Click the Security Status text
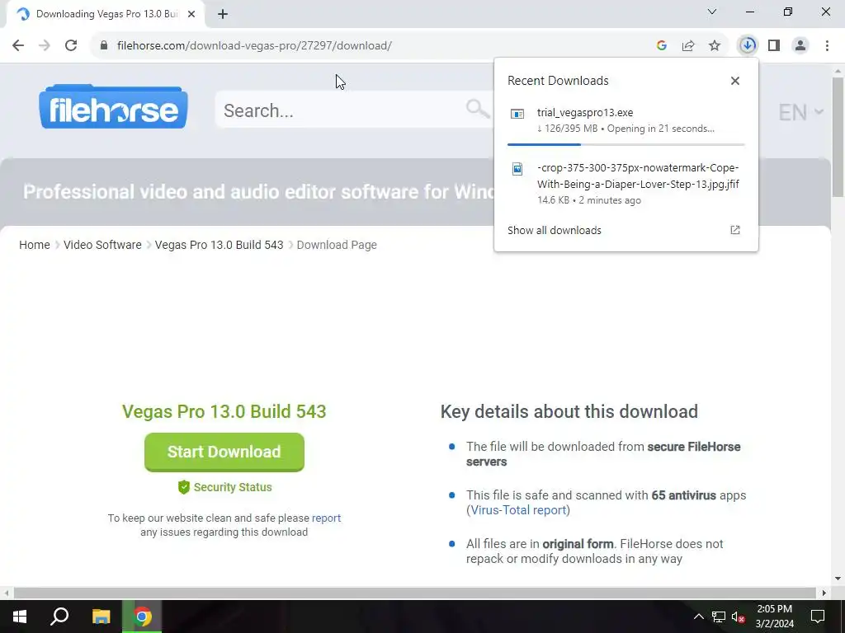The width and height of the screenshot is (845, 633). point(233,487)
